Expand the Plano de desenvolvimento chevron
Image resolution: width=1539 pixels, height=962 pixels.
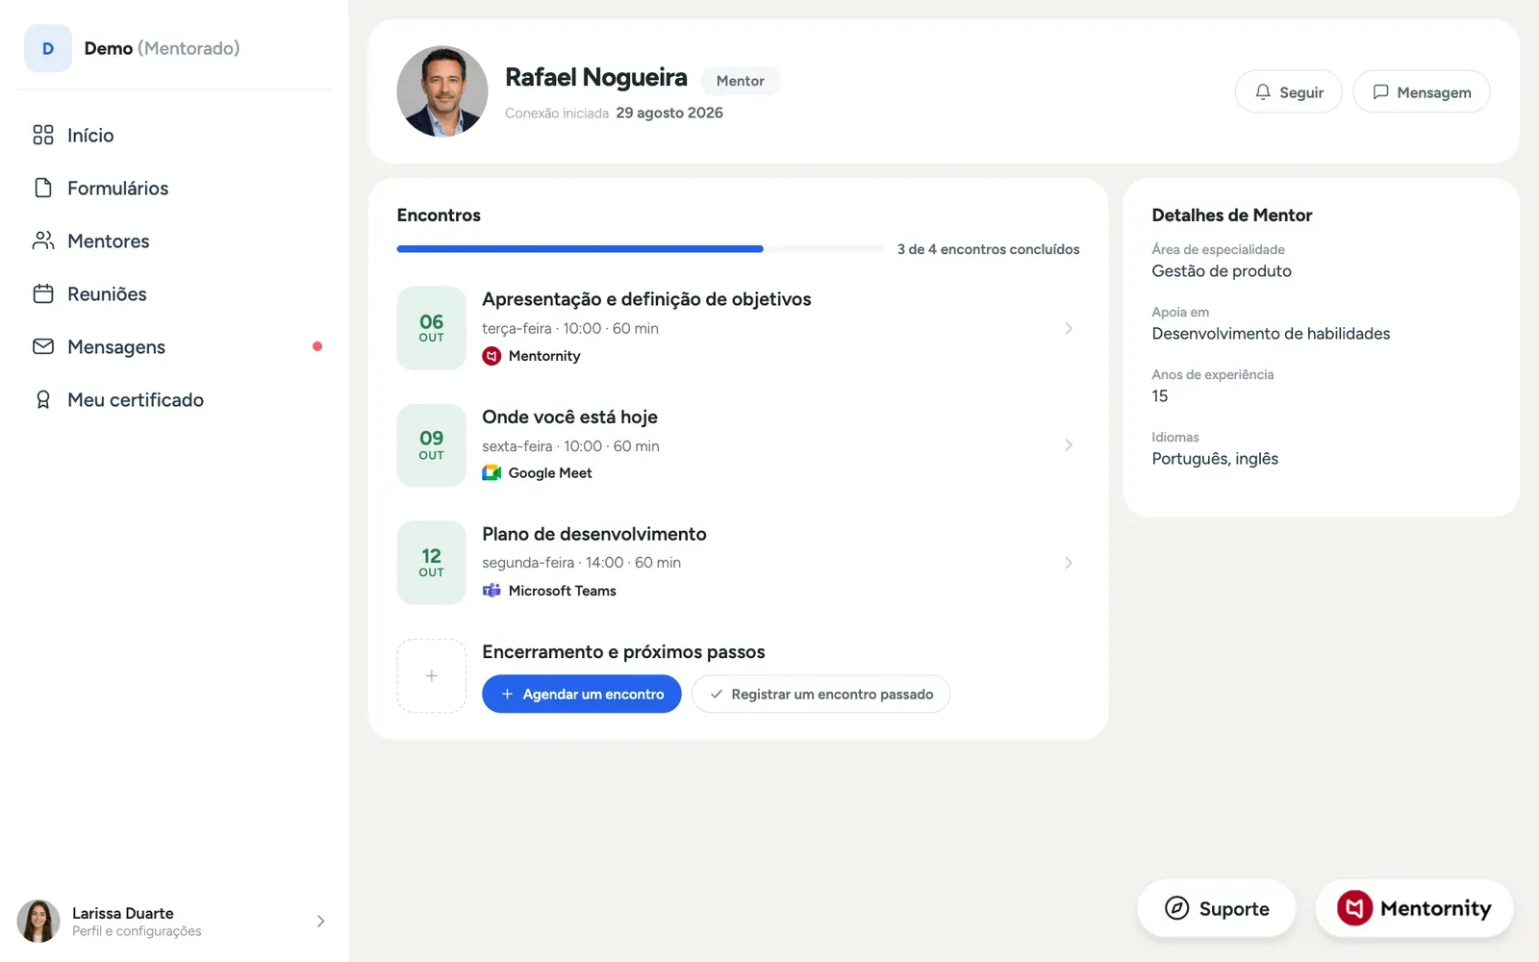(1069, 563)
